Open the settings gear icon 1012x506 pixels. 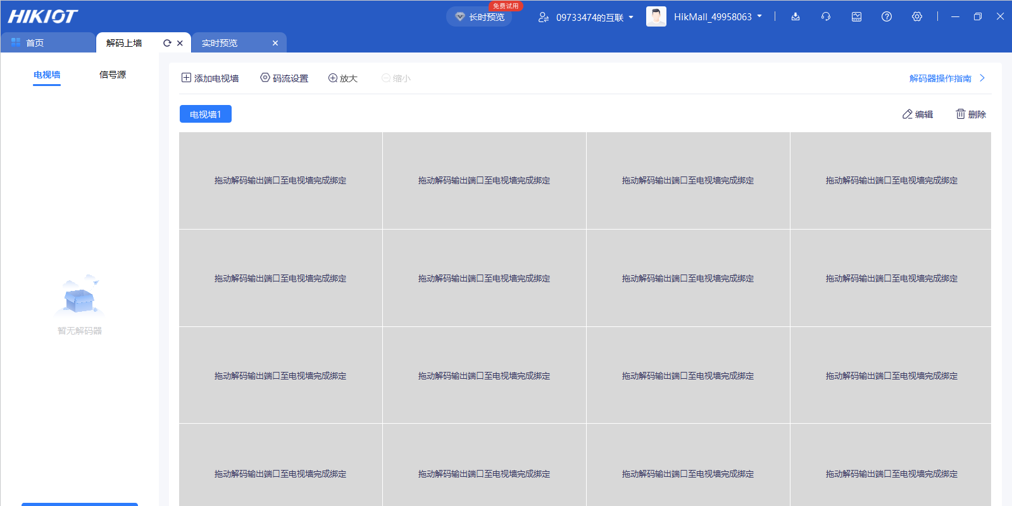point(917,17)
